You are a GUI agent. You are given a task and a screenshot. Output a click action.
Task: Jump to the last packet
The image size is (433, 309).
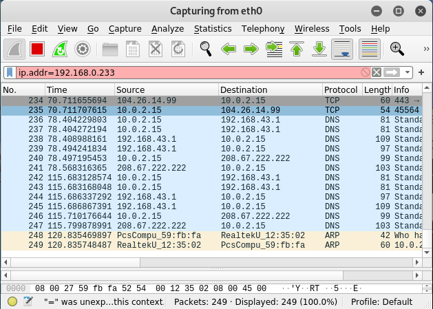(319, 49)
